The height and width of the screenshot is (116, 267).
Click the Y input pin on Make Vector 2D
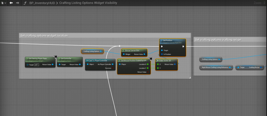tap(158, 68)
